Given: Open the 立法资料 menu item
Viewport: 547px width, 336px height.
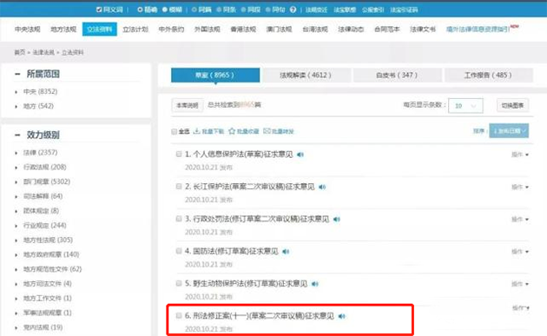Looking at the screenshot, I should tap(100, 30).
